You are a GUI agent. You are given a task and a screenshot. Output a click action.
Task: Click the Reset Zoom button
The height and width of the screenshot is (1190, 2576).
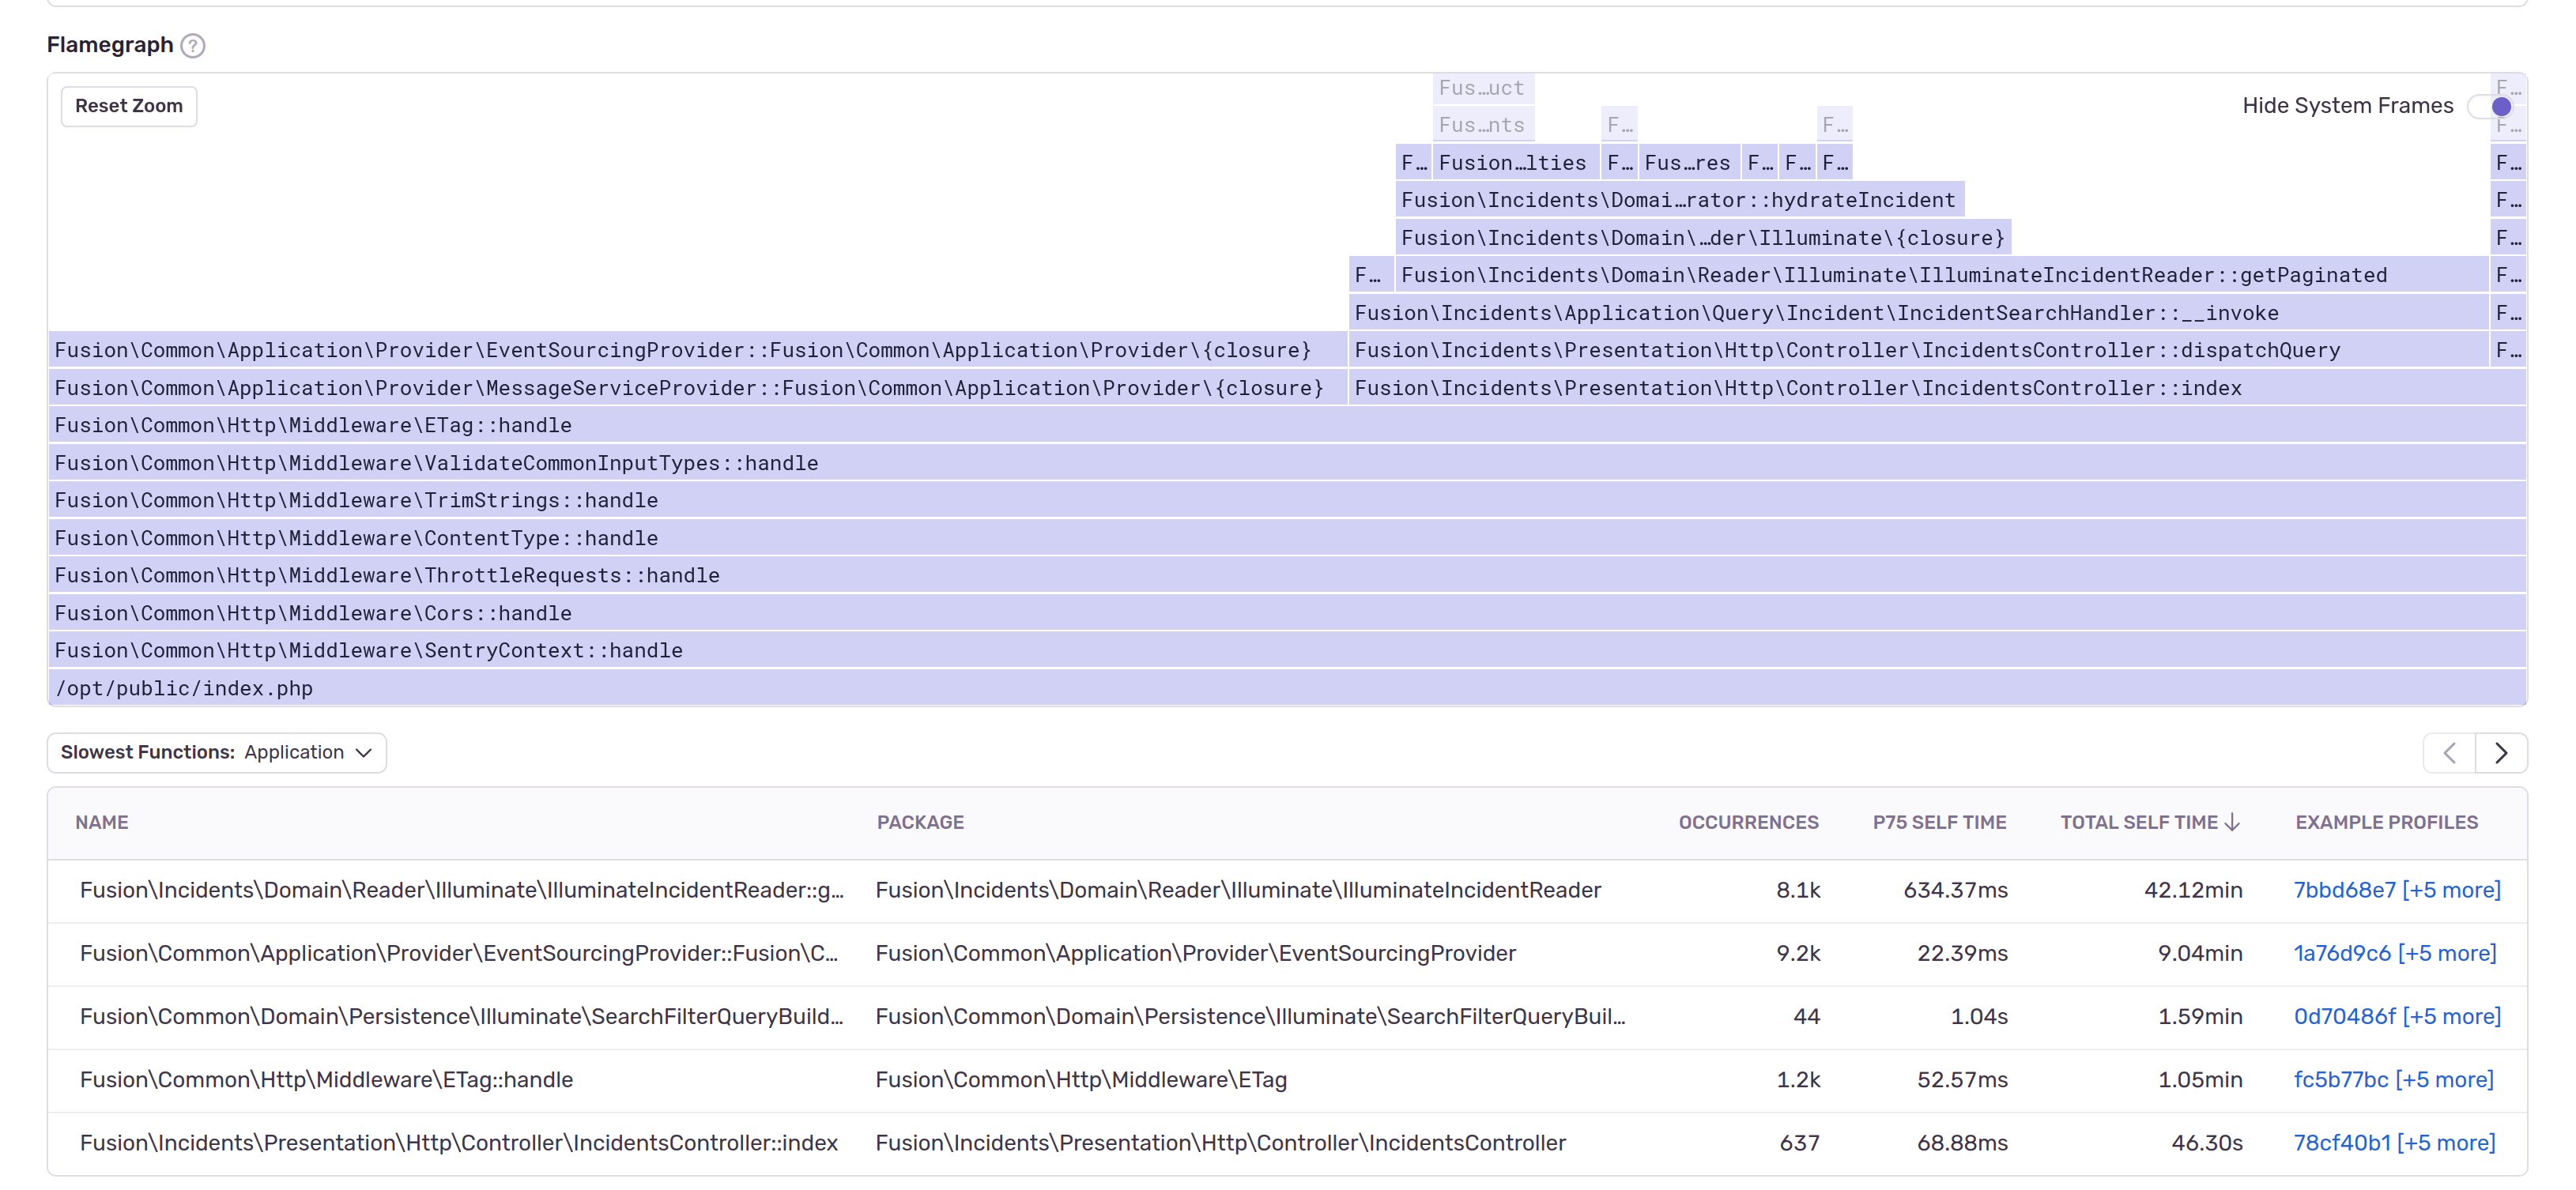click(129, 106)
